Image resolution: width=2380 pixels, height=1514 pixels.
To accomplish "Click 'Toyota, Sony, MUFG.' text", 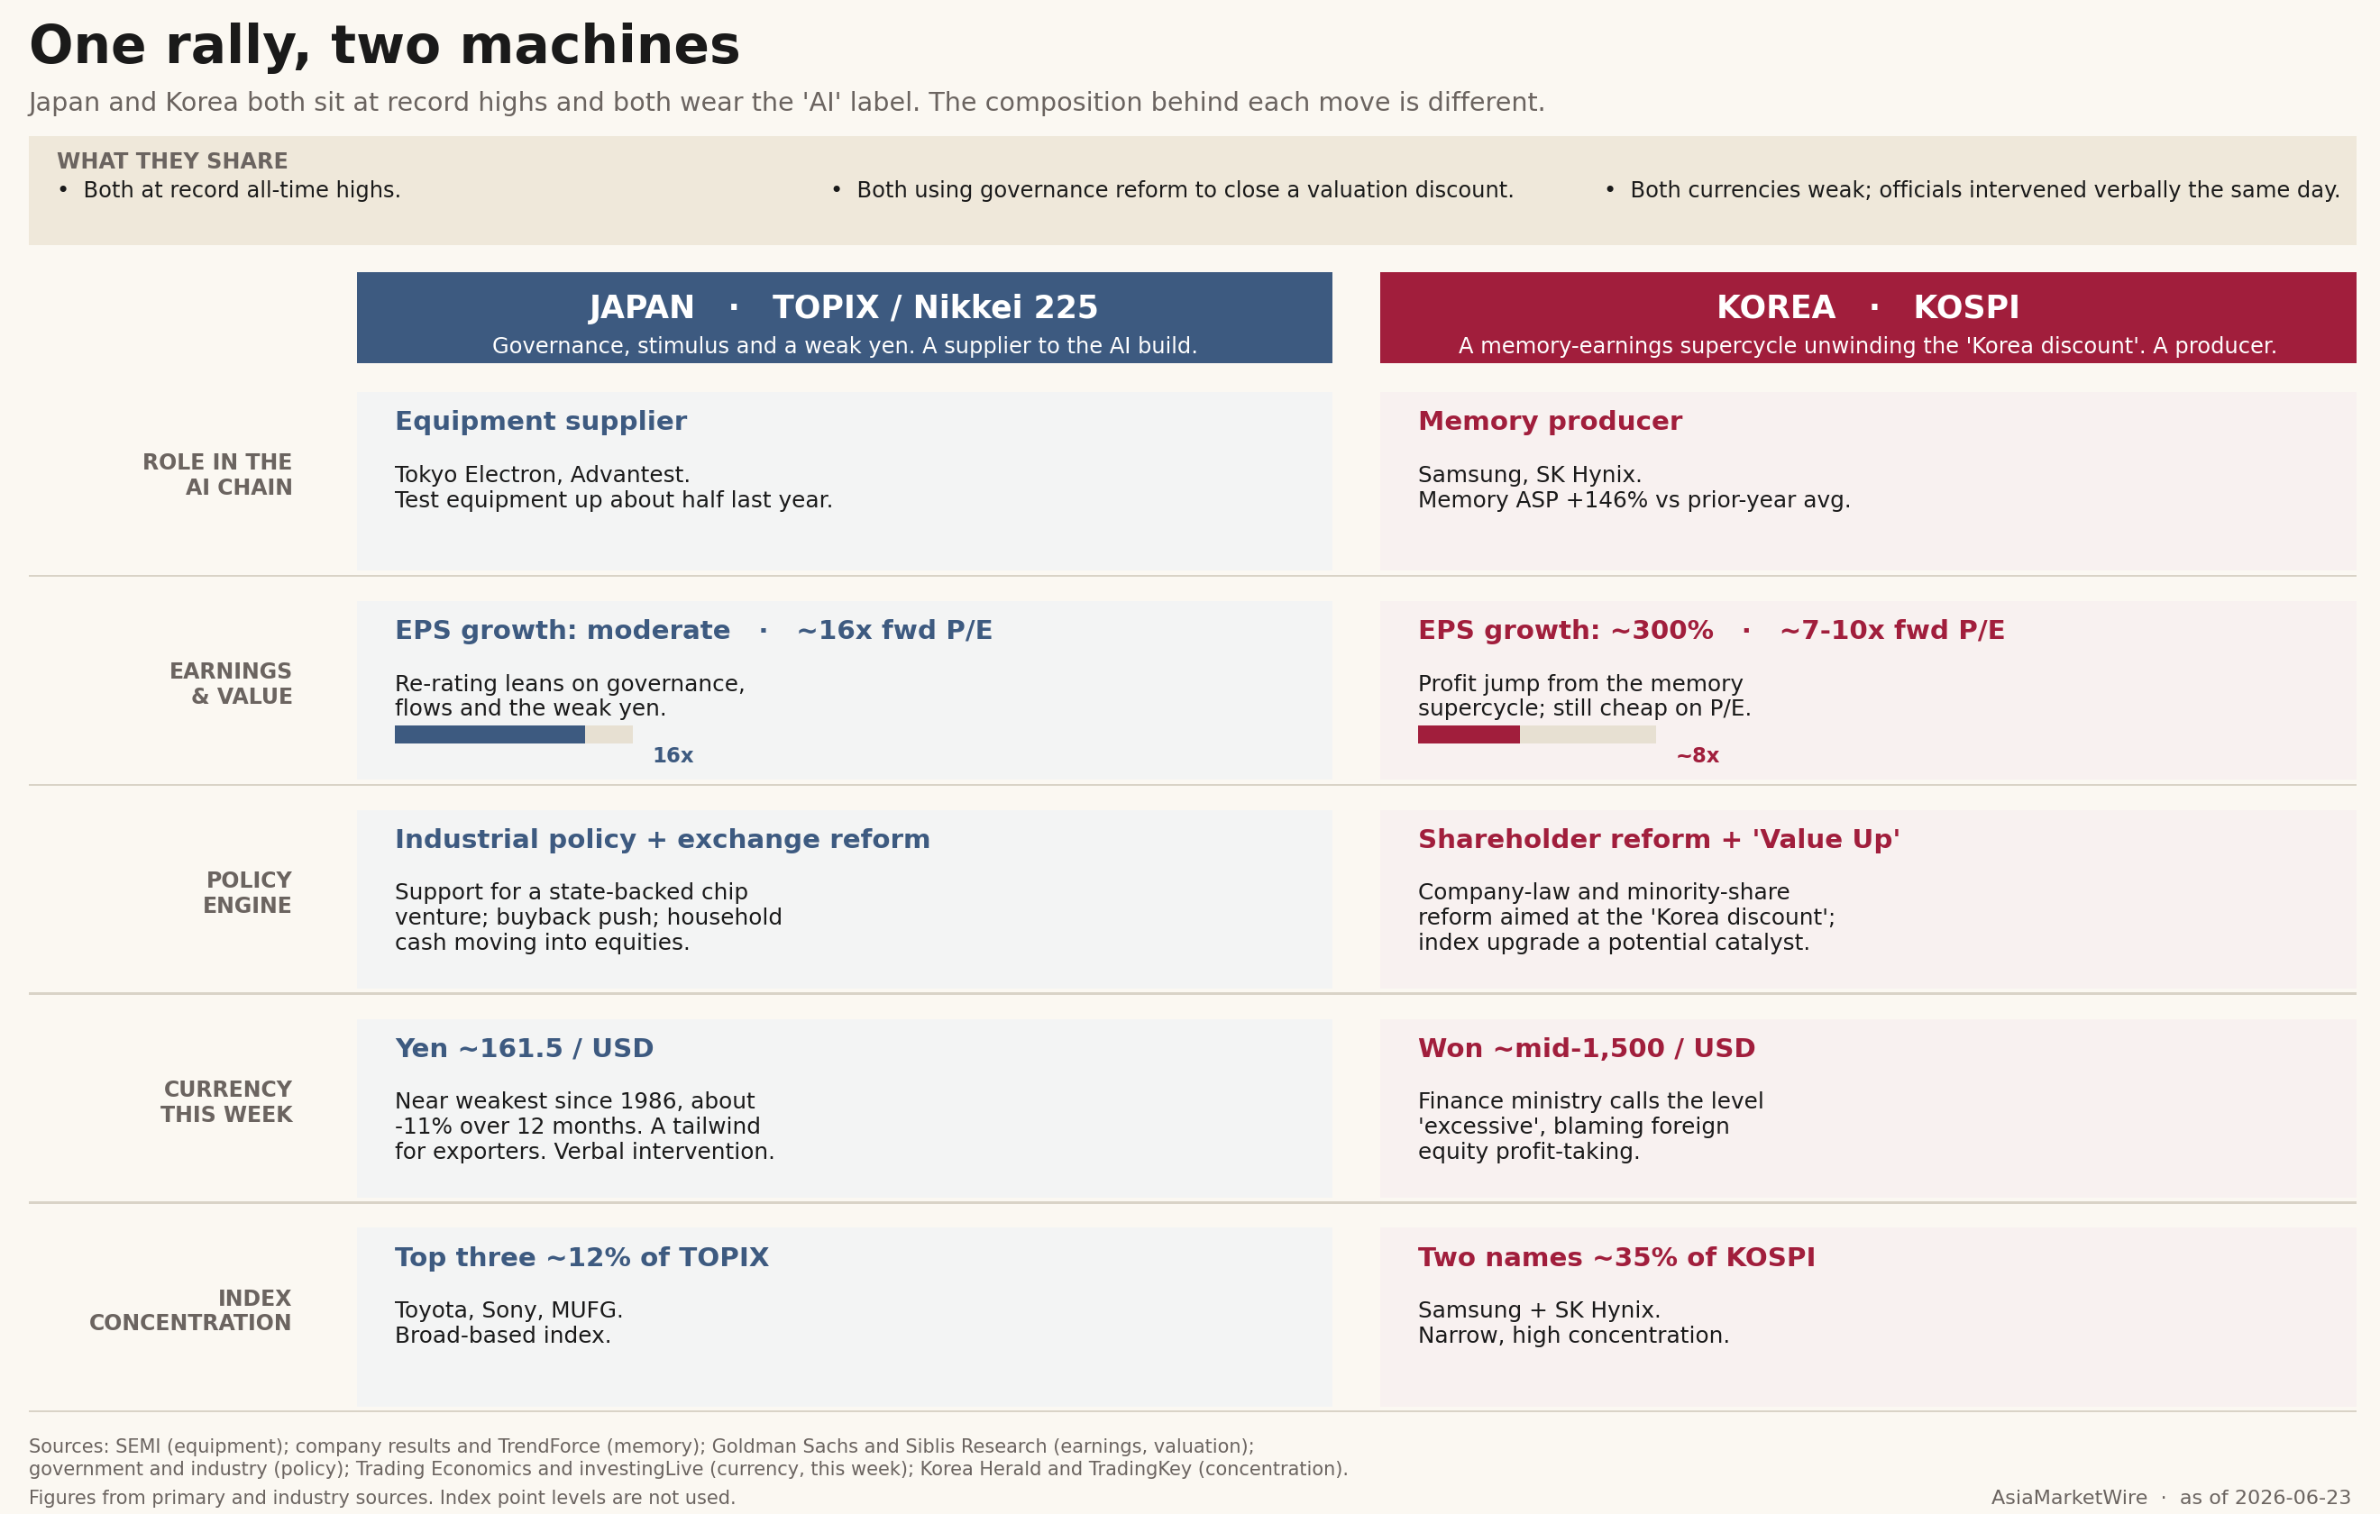I will pyautogui.click(x=509, y=1309).
